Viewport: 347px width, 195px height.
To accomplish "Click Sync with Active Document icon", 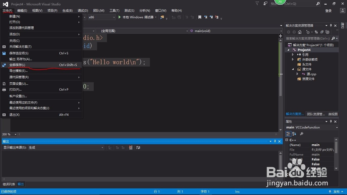I will pos(316,32).
